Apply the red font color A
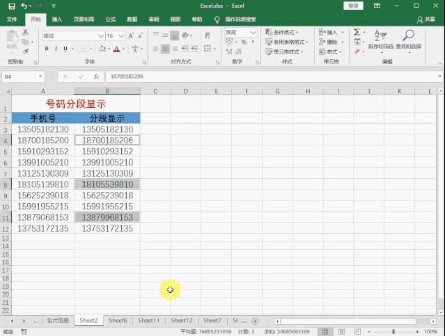Image resolution: width=445 pixels, height=336 pixels. pyautogui.click(x=116, y=49)
